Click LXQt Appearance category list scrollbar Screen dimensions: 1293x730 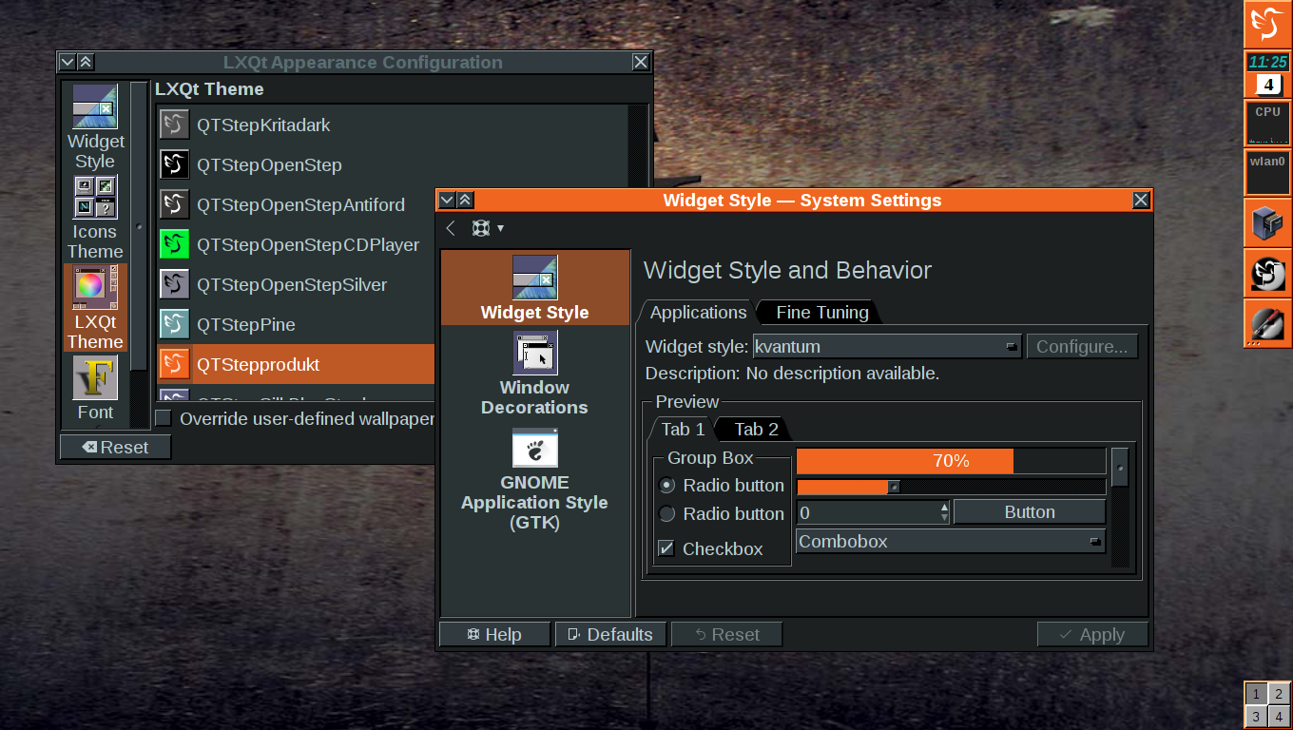(x=140, y=228)
